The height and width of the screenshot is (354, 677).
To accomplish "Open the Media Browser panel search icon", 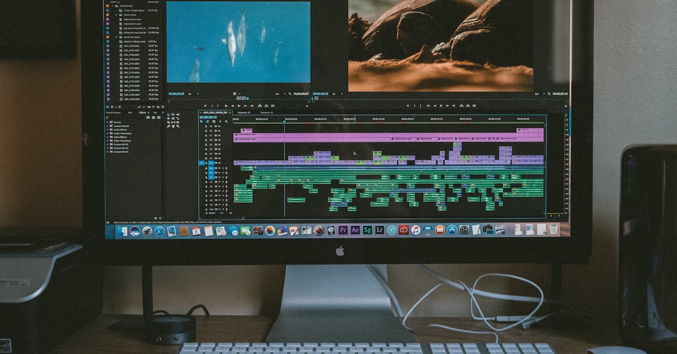I will (x=107, y=117).
